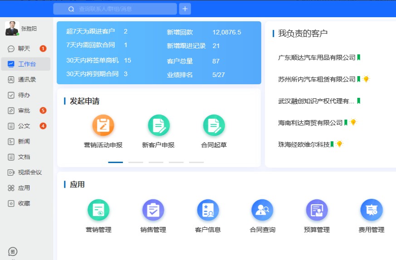Open customer 海南利达商贸有限公司

point(310,123)
